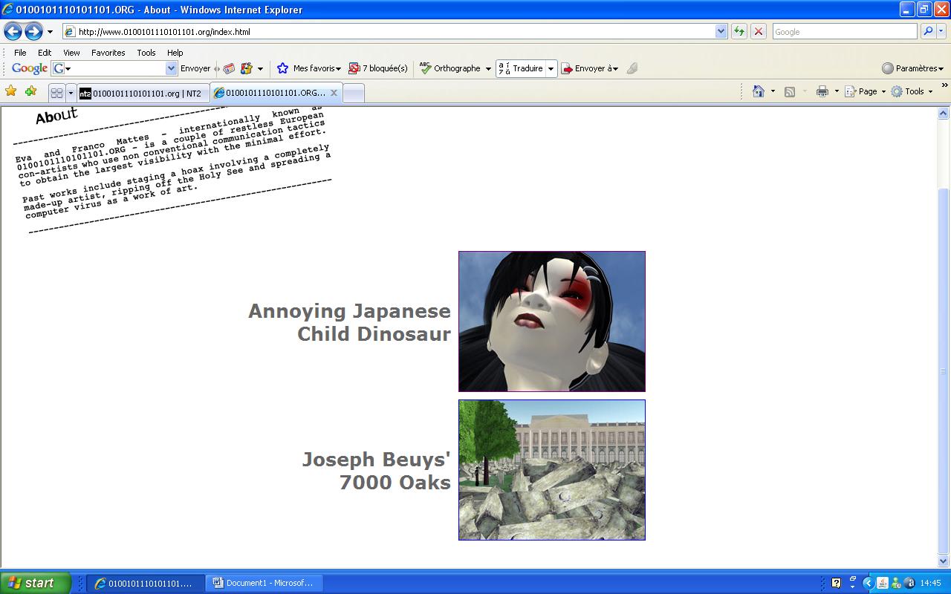Go forward with the Forward arrow button
Image resolution: width=951 pixels, height=594 pixels.
(x=33, y=31)
